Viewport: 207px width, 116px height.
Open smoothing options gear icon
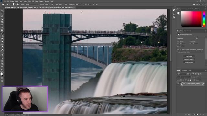(82, 4)
